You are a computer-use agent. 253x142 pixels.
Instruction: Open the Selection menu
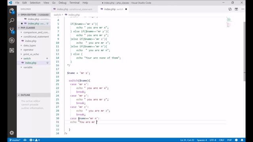pyautogui.click(x=35, y=3)
